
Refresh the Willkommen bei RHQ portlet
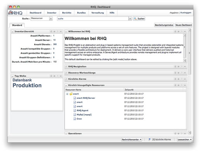pos(175,31)
